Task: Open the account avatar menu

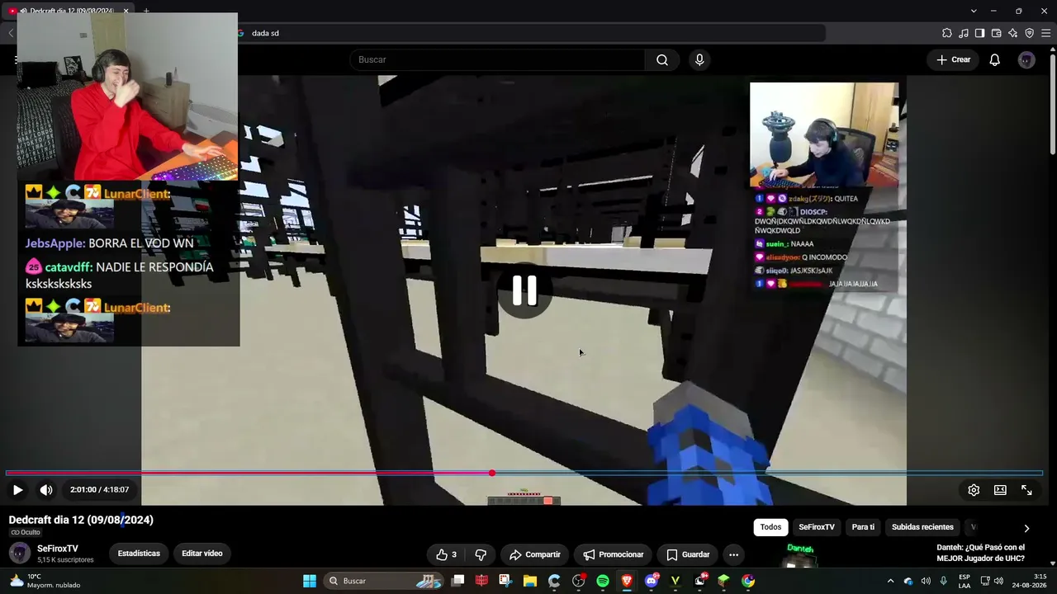Action: click(x=1026, y=59)
